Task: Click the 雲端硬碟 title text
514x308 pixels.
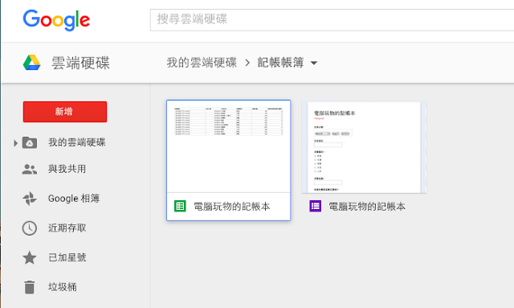Action: (x=80, y=63)
